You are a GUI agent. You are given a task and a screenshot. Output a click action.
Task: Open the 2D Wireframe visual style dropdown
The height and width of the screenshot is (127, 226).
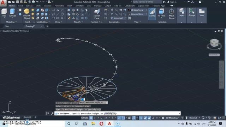point(138,10)
